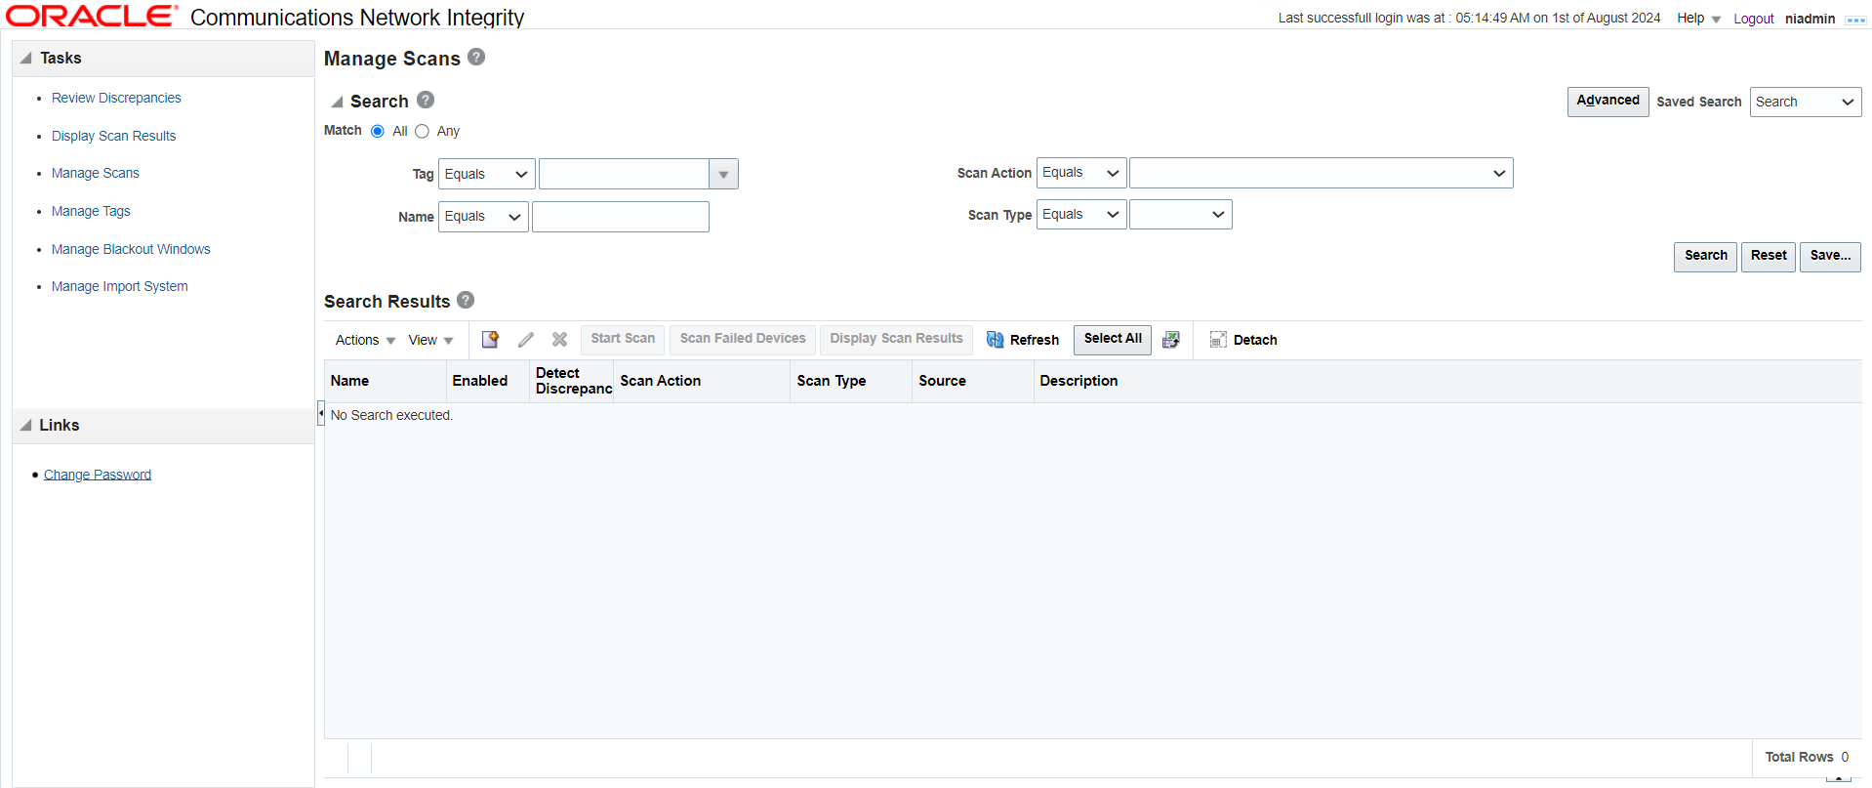
Task: Detach the results table
Action: click(1243, 340)
